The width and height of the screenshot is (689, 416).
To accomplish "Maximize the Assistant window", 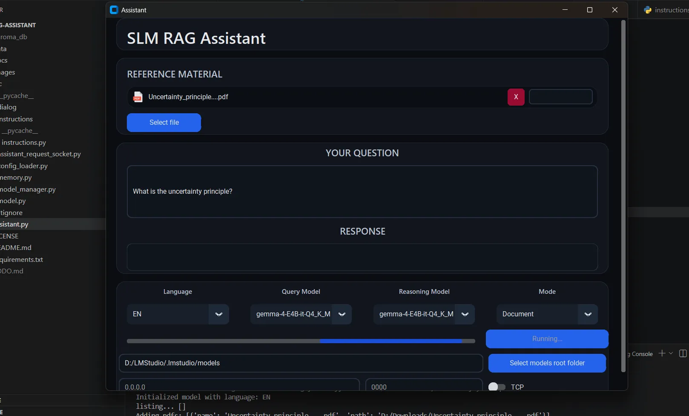I will (x=590, y=10).
